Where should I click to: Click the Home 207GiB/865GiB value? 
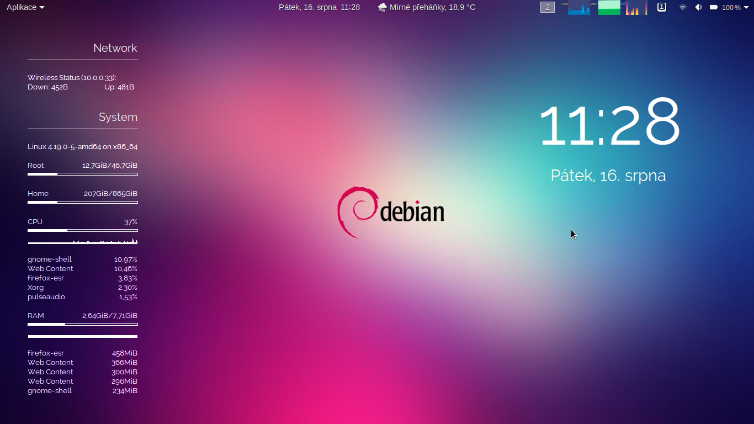[x=110, y=194]
